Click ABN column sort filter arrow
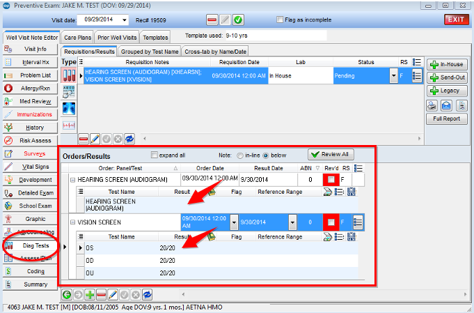The width and height of the screenshot is (474, 313). [317, 168]
